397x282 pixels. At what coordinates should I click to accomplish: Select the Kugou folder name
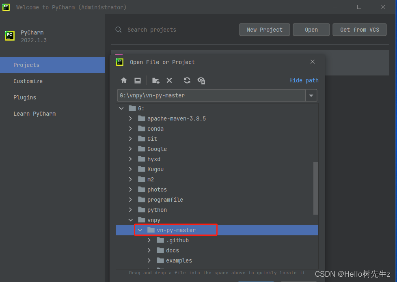155,169
